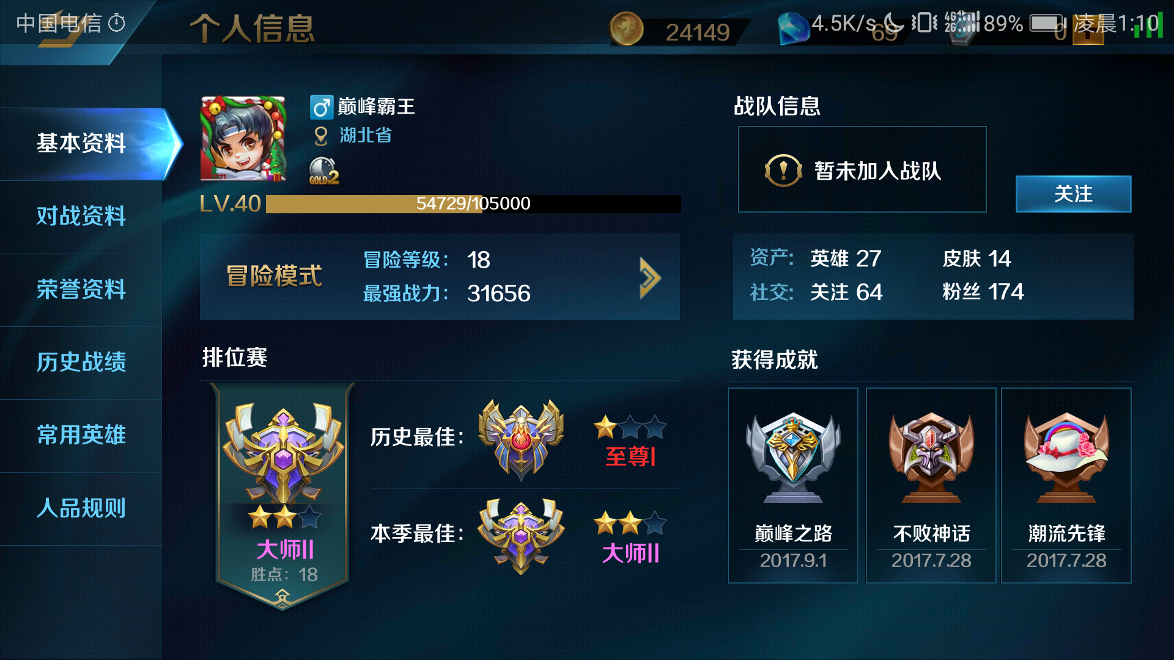Image resolution: width=1174 pixels, height=660 pixels.
Task: Click the LV.40 experience progress bar
Action: tap(473, 204)
